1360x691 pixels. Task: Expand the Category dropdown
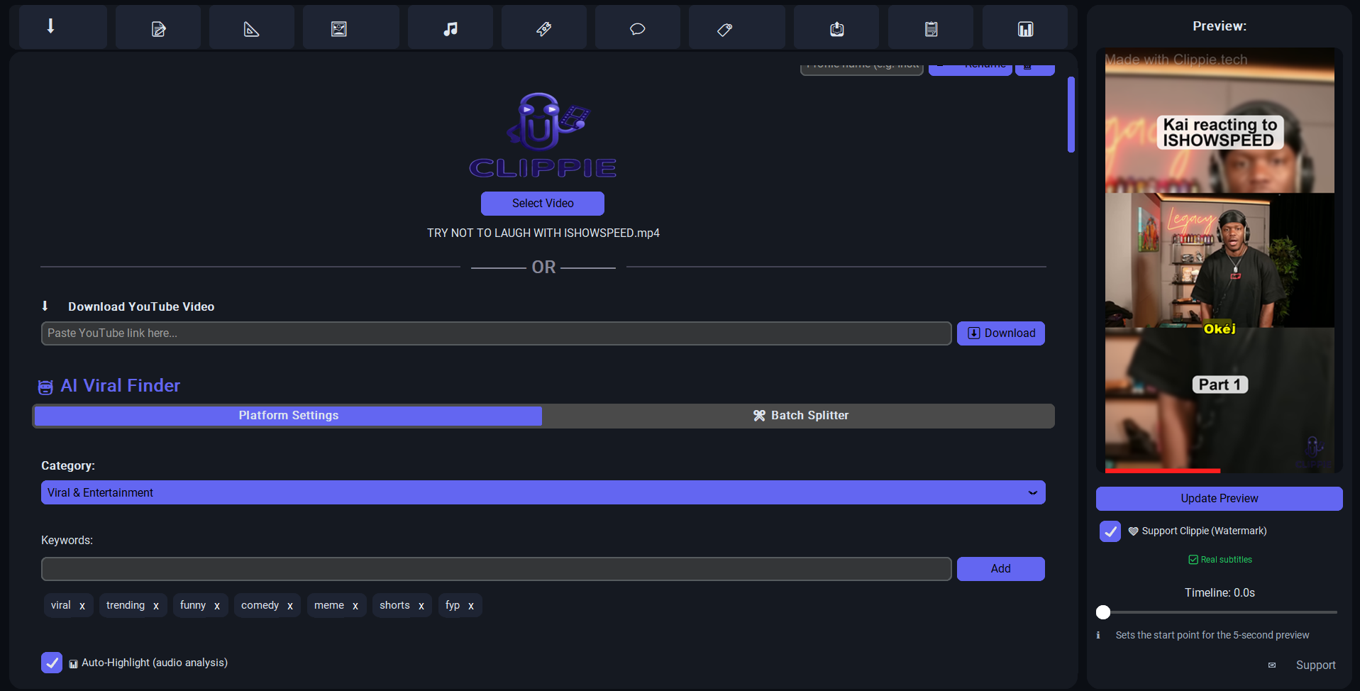[x=543, y=492]
